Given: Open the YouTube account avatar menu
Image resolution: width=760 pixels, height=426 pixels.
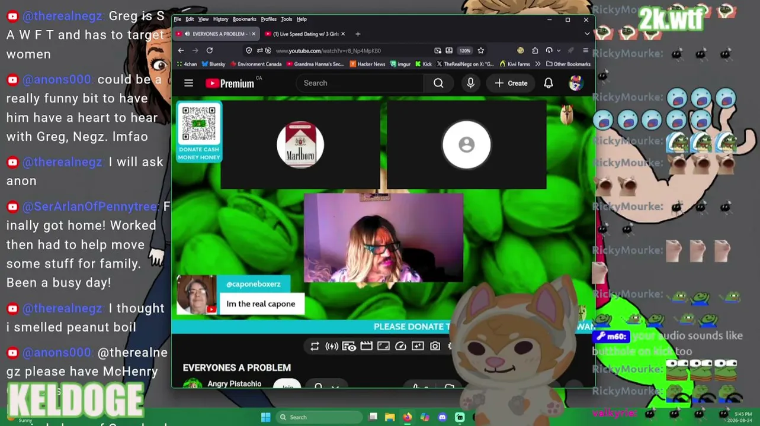Looking at the screenshot, I should (575, 83).
